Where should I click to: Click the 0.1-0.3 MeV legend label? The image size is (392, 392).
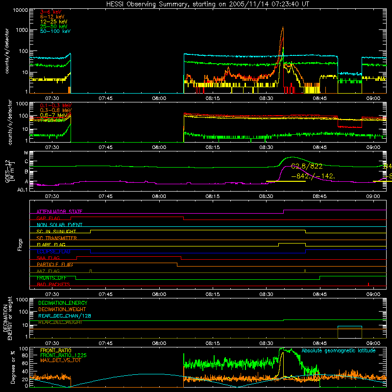coord(56,105)
